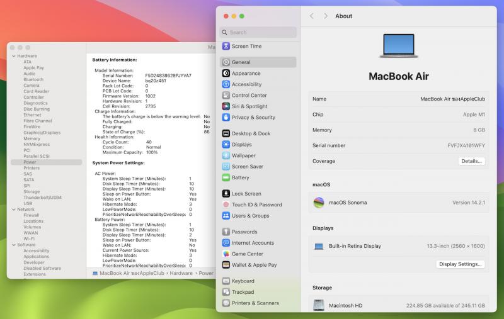Click the coverage Details button
The width and height of the screenshot is (504, 319).
coord(471,161)
